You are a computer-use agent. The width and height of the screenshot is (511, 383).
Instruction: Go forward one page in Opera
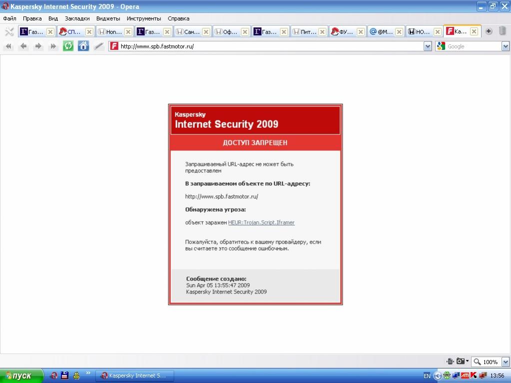pos(38,46)
